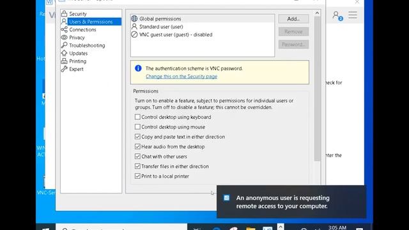409x230 pixels.
Task: Click the anonymous user remote access notification
Action: (x=291, y=202)
